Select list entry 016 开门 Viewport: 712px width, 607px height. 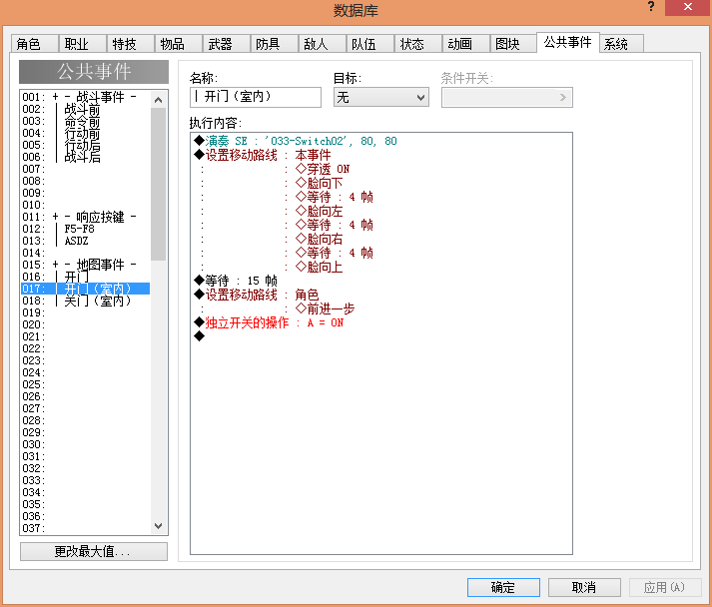[x=85, y=277]
